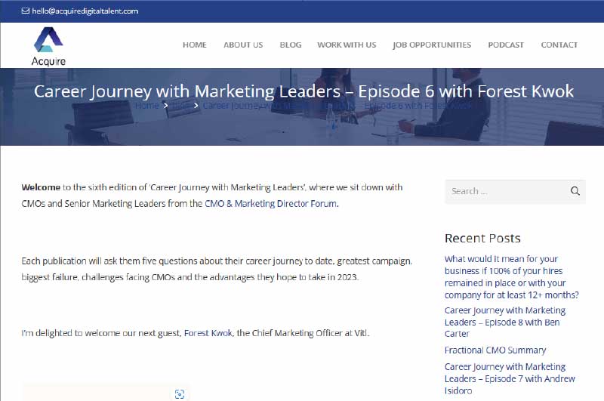Image resolution: width=604 pixels, height=401 pixels.
Task: Click the Home breadcrumb link
Action: coord(147,105)
